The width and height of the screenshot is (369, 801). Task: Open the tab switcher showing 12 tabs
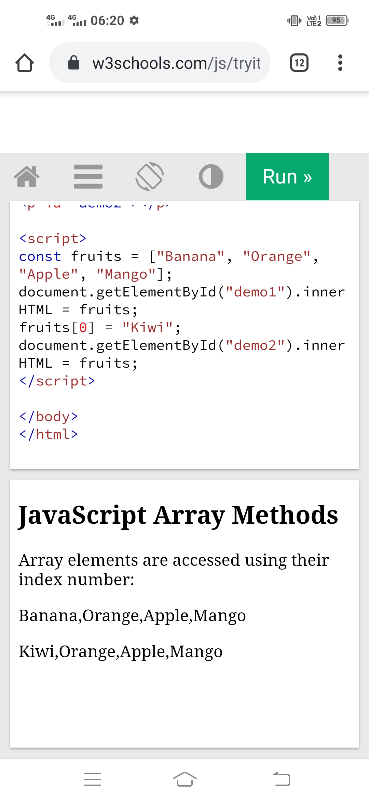point(299,63)
